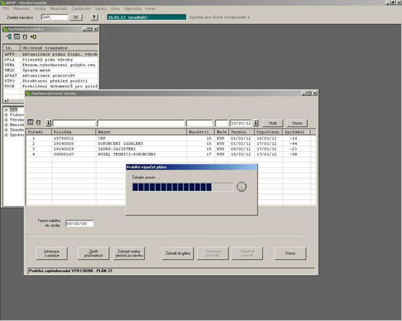
Task: Click the Systémová nabídka window title icon
Action: point(5,29)
